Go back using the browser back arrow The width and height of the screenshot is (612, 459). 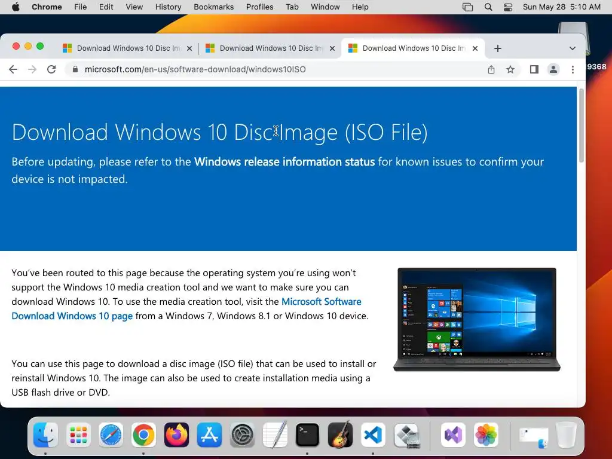click(x=13, y=69)
